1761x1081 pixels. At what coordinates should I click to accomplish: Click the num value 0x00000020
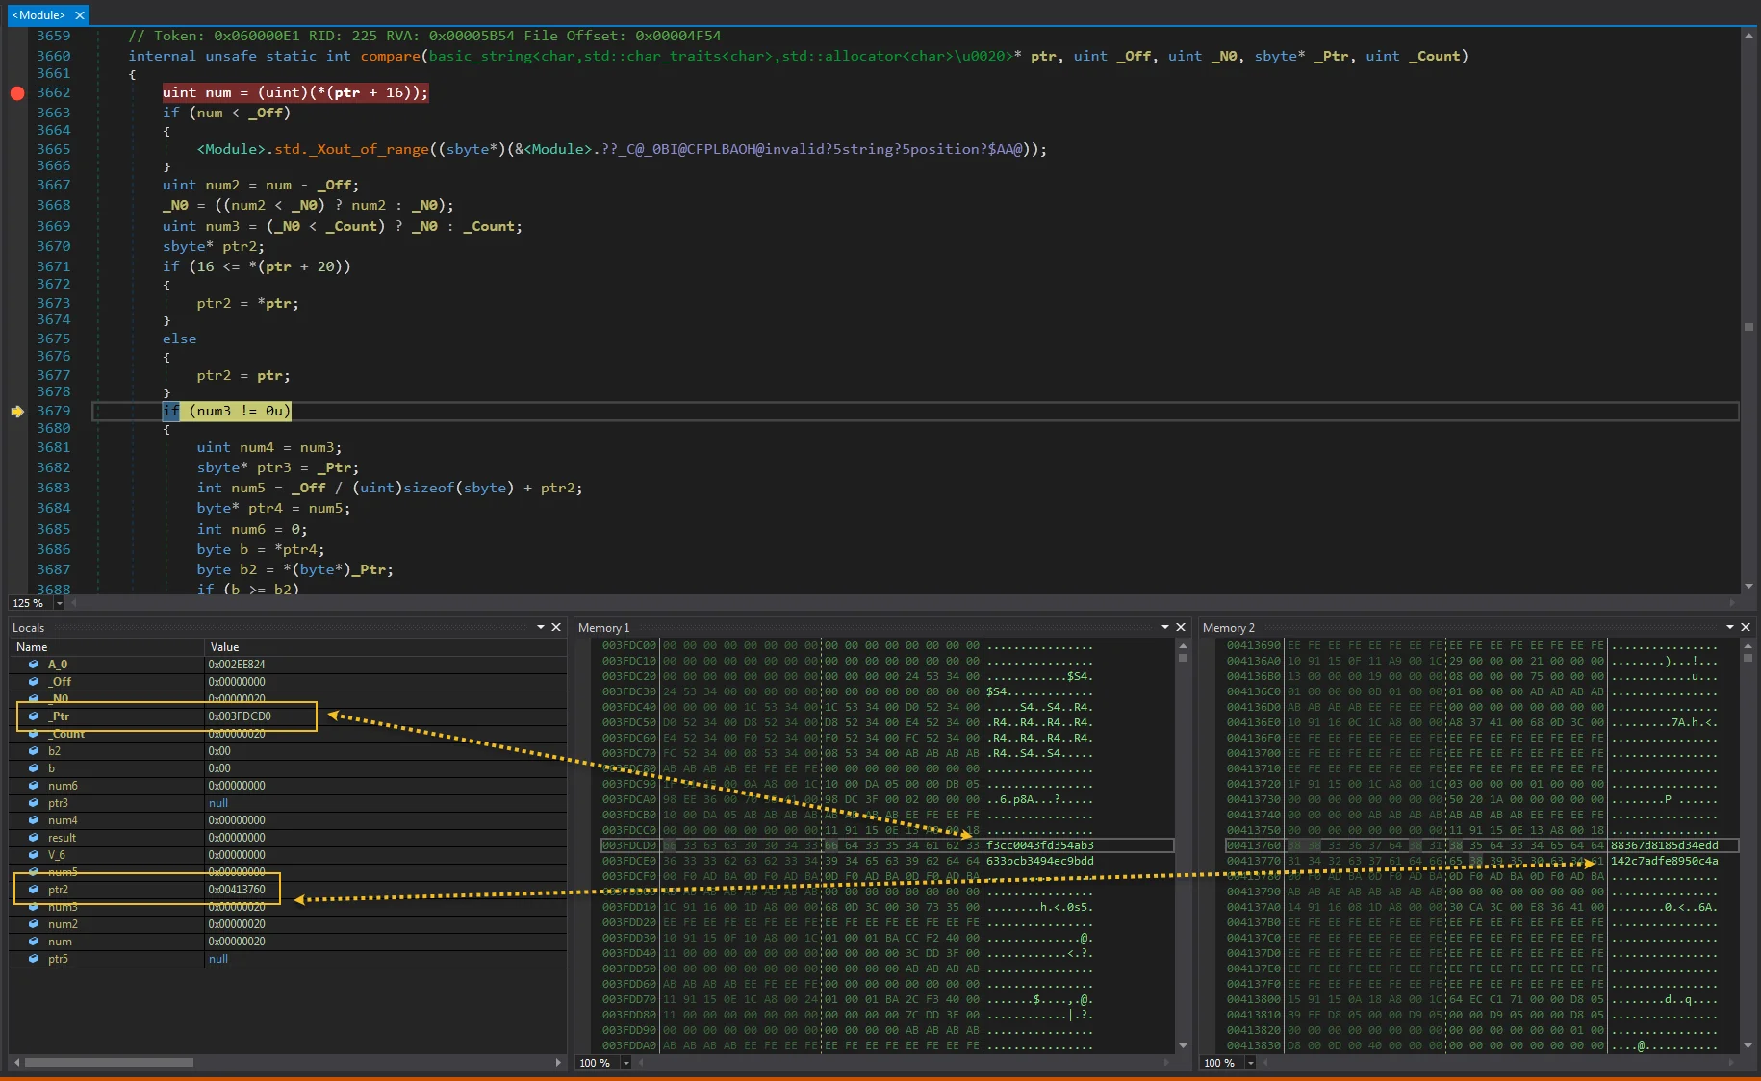coord(237,942)
